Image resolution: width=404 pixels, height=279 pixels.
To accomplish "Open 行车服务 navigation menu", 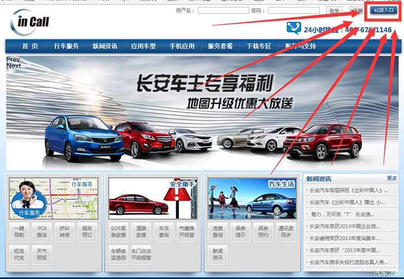I will (66, 46).
